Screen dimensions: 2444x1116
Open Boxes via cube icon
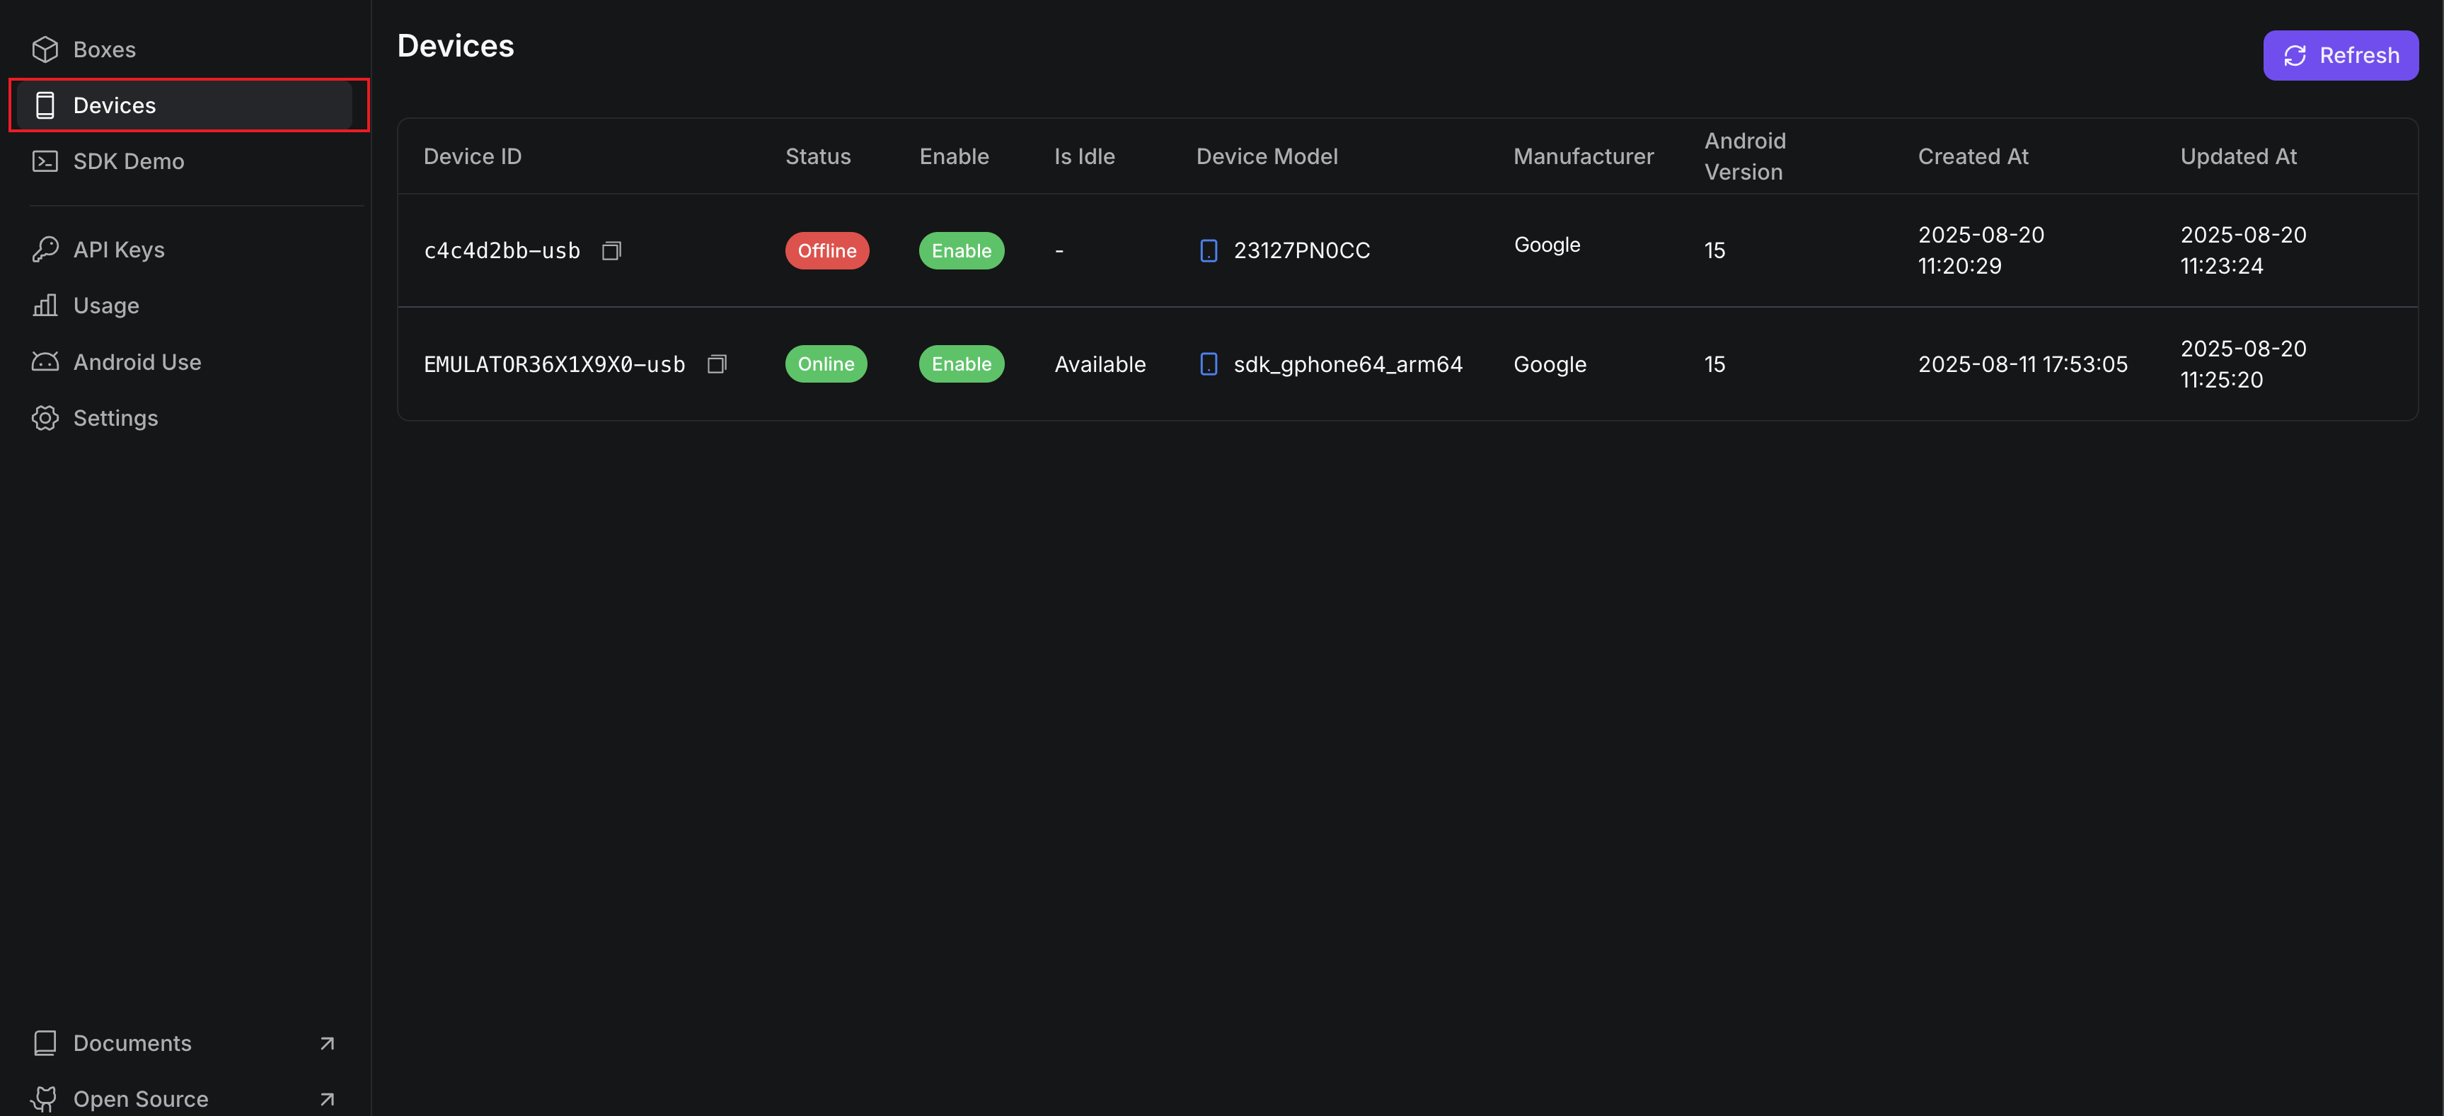(45, 50)
